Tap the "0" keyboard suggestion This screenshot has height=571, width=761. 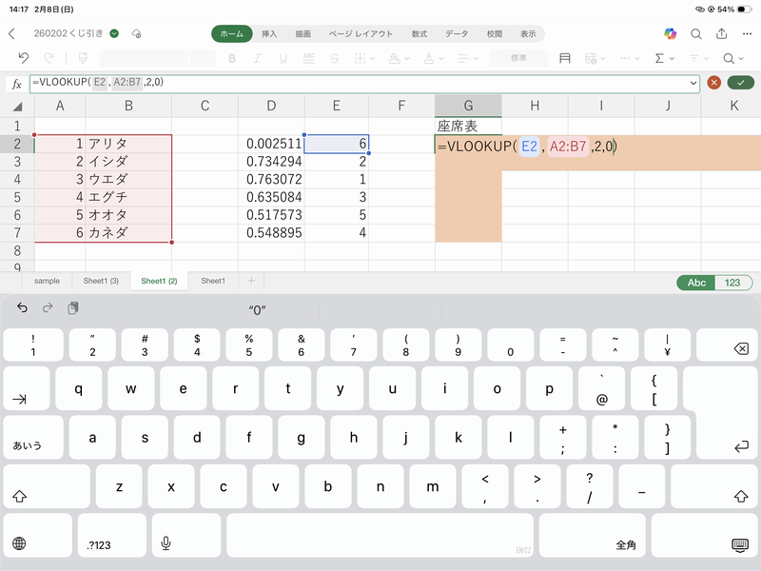[257, 309]
